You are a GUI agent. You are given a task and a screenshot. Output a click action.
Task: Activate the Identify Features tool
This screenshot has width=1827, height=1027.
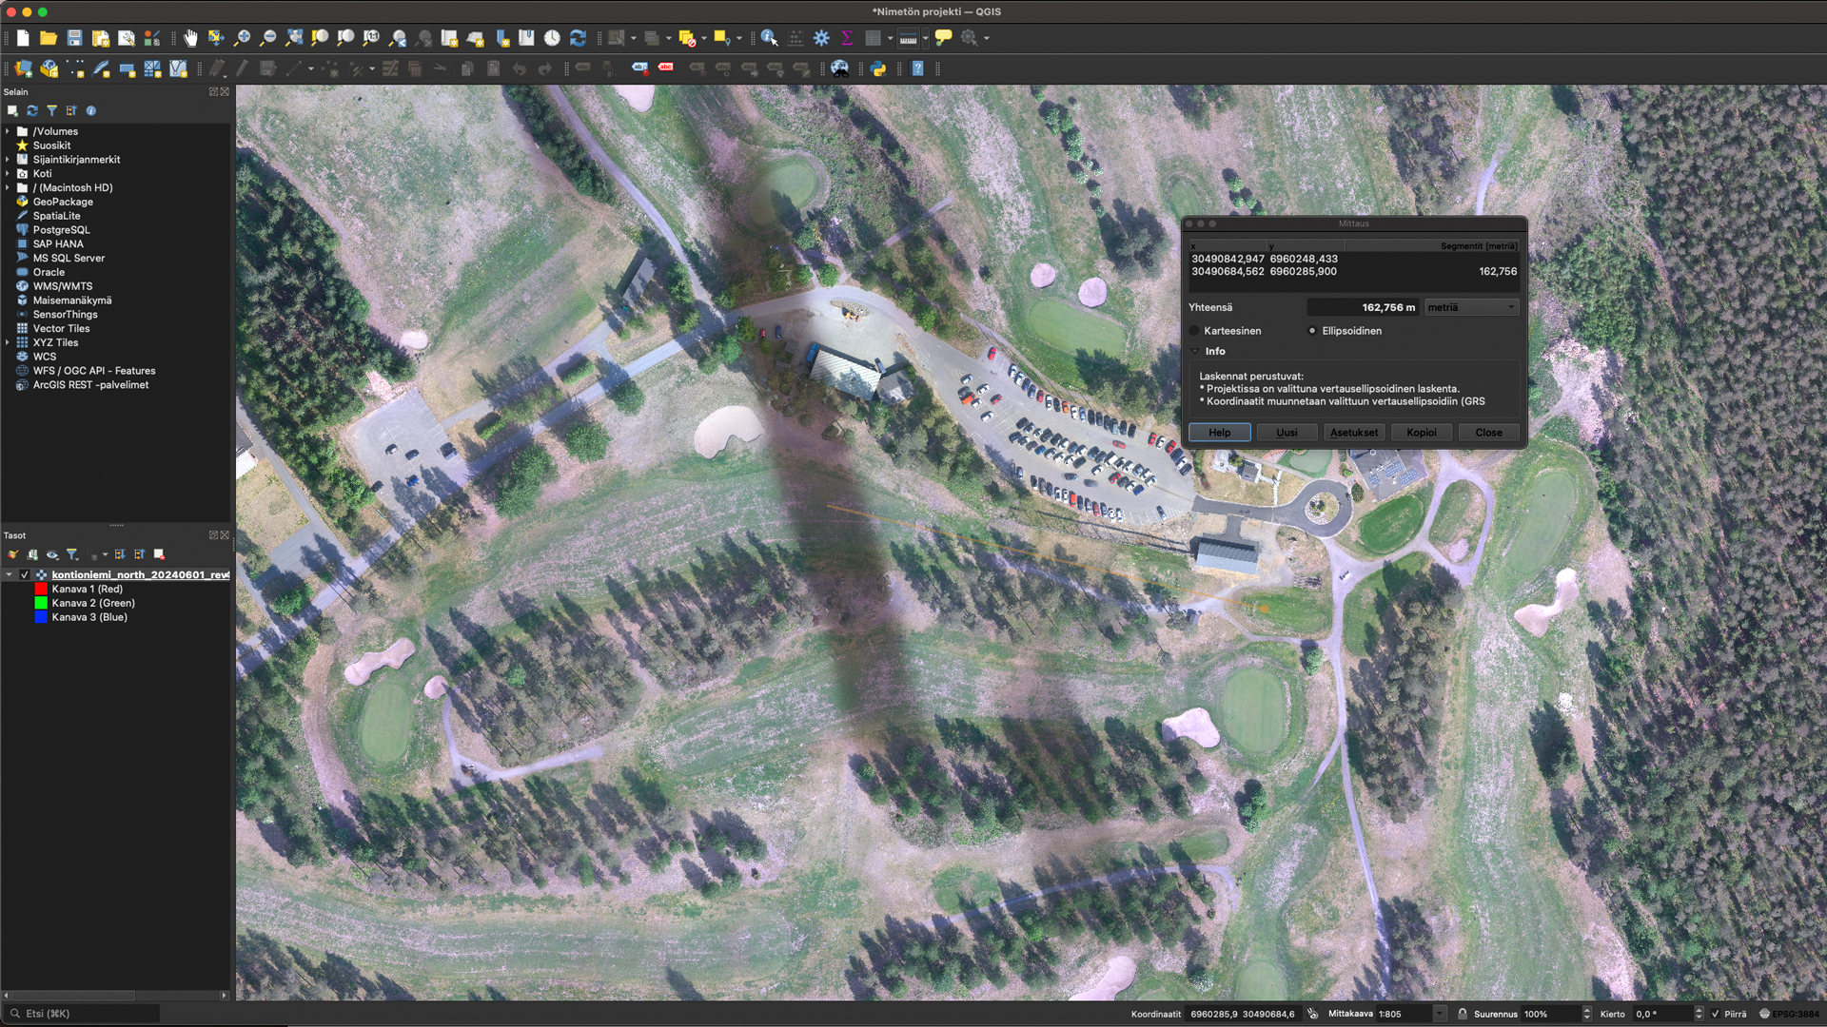click(x=769, y=38)
